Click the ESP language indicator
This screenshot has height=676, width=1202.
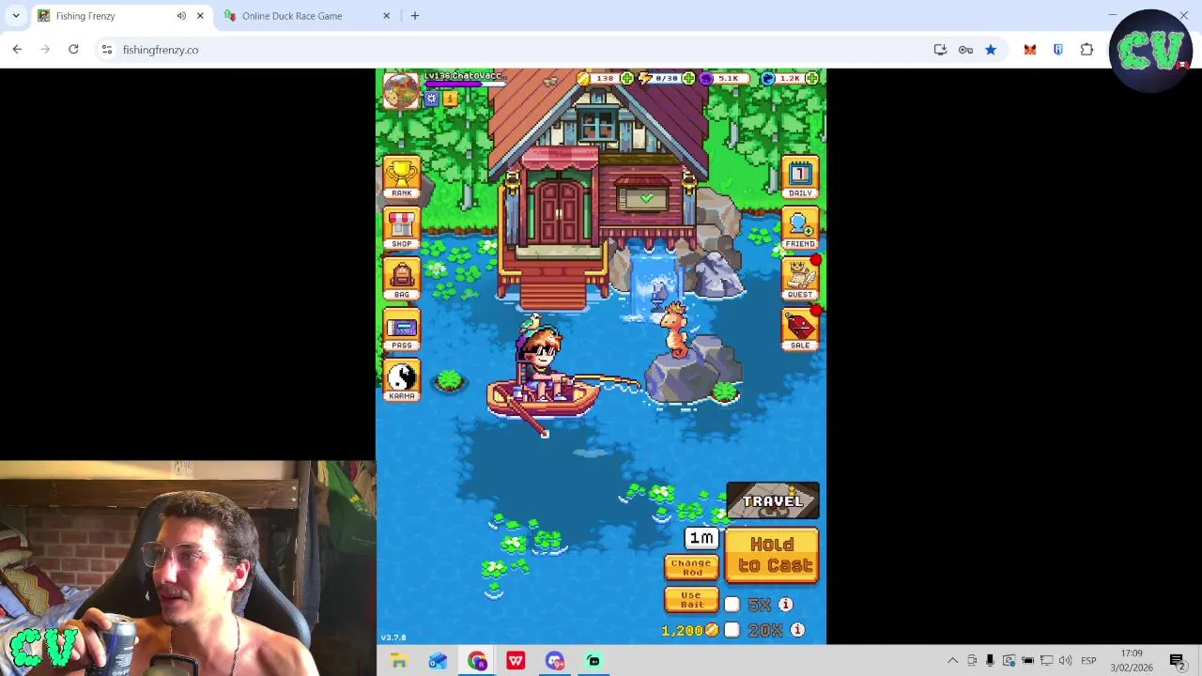(1088, 661)
